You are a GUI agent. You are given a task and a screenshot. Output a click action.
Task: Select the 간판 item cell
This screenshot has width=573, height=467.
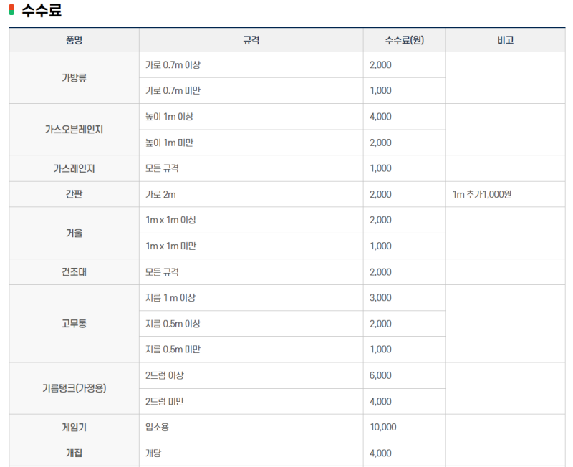point(74,194)
